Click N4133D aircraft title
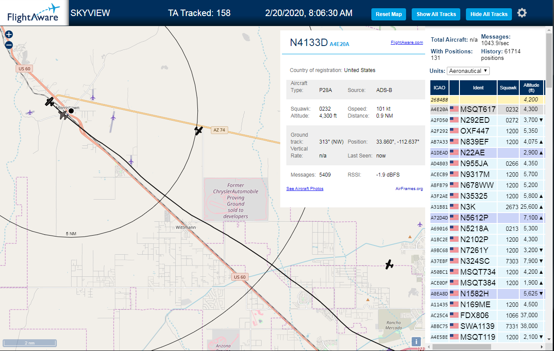Screen dimensions: 554x351 308,42
